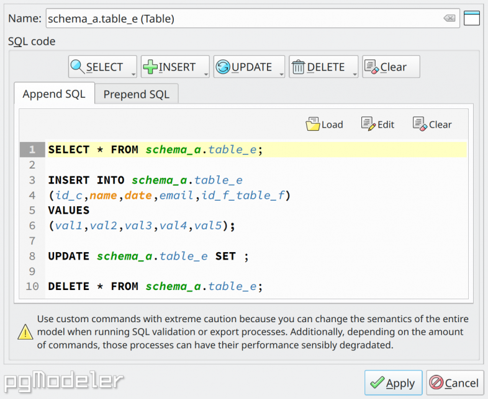Viewport: 488px width, 399px height.
Task: Expand the DELETE button dropdown arrow
Action: 355,74
